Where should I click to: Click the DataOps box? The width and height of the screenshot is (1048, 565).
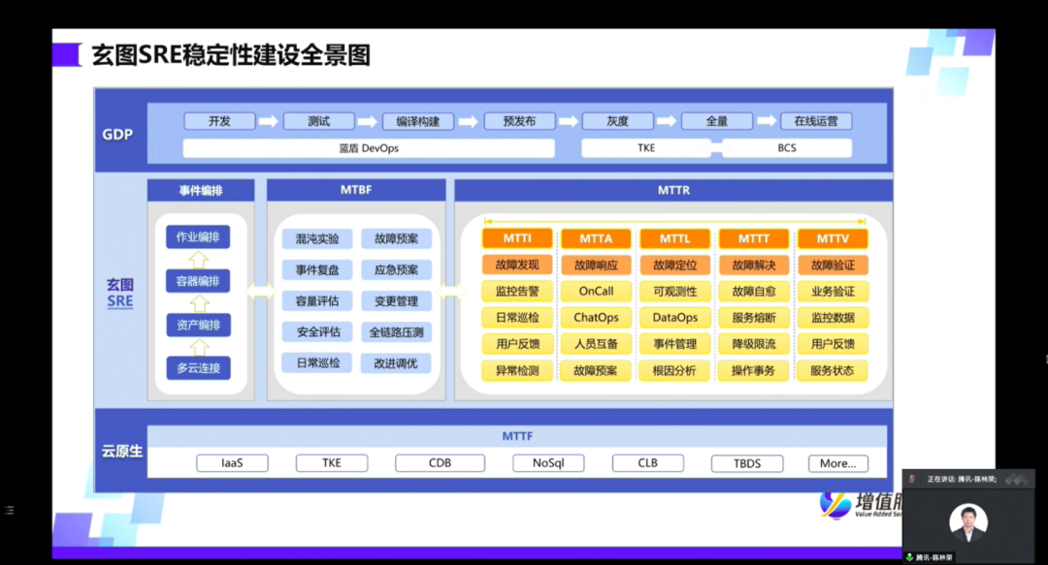click(675, 318)
